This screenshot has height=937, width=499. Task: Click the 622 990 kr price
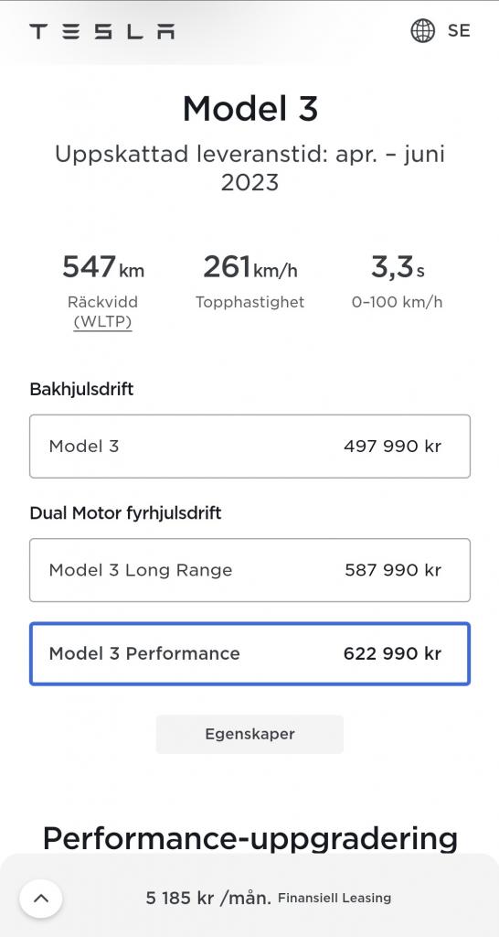pos(392,653)
